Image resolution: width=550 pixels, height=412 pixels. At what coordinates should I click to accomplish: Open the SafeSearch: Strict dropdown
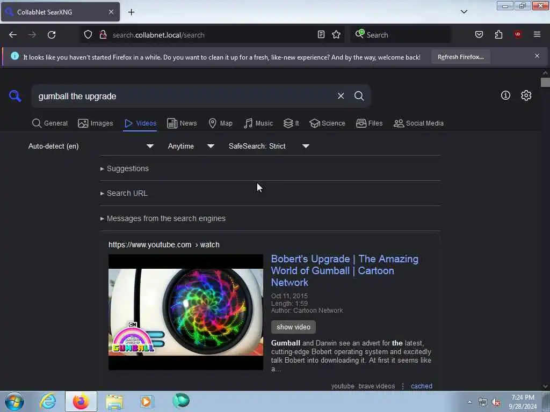pyautogui.click(x=269, y=146)
